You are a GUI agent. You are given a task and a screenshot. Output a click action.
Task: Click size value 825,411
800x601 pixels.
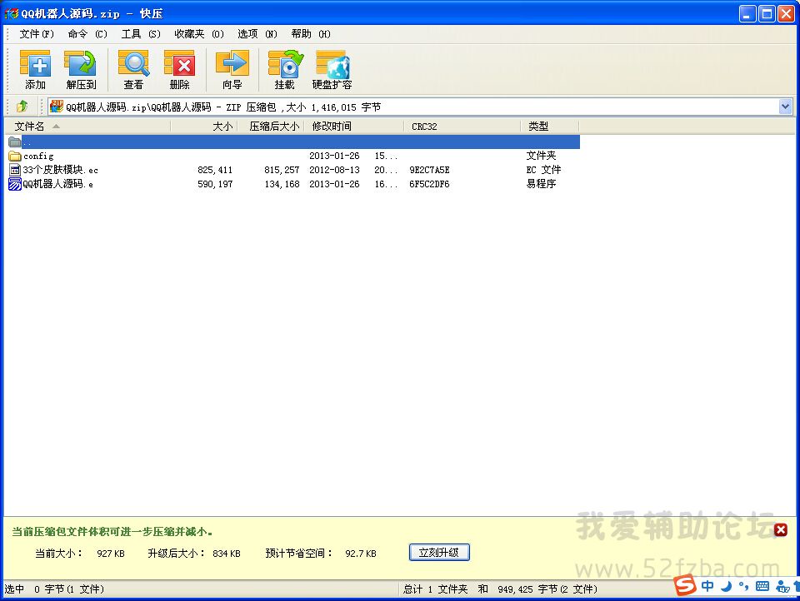[x=215, y=170]
